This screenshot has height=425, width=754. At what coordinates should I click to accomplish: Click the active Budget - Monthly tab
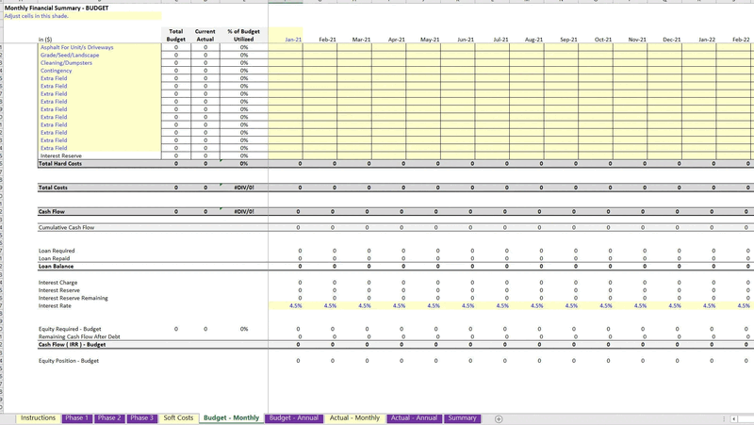[x=231, y=417]
